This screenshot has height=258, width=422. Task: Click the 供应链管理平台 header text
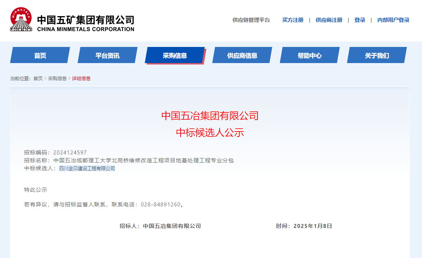click(x=251, y=20)
